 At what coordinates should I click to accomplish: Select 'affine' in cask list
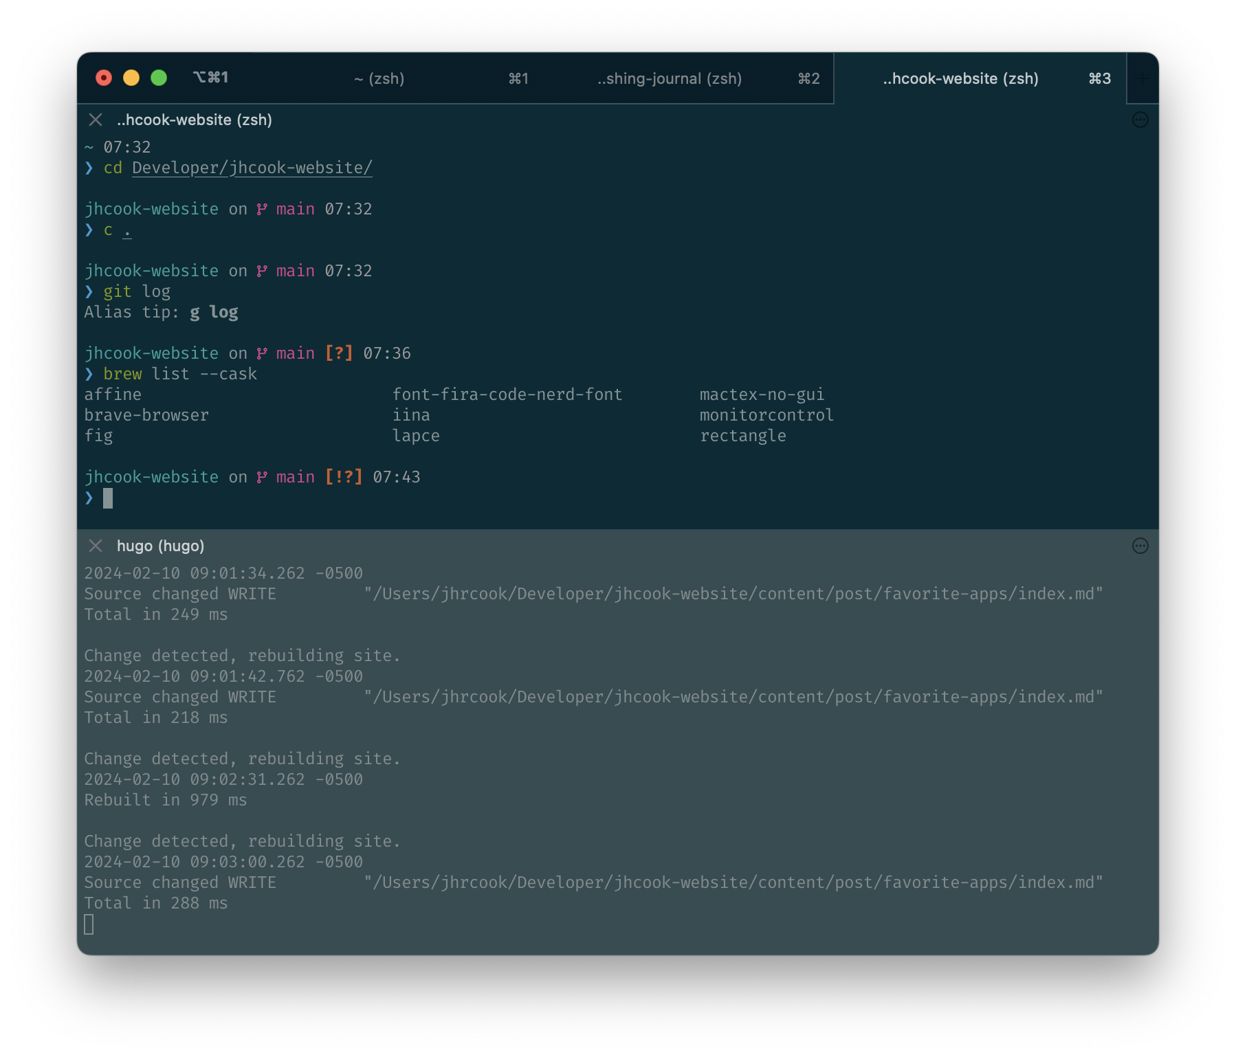[x=113, y=394]
